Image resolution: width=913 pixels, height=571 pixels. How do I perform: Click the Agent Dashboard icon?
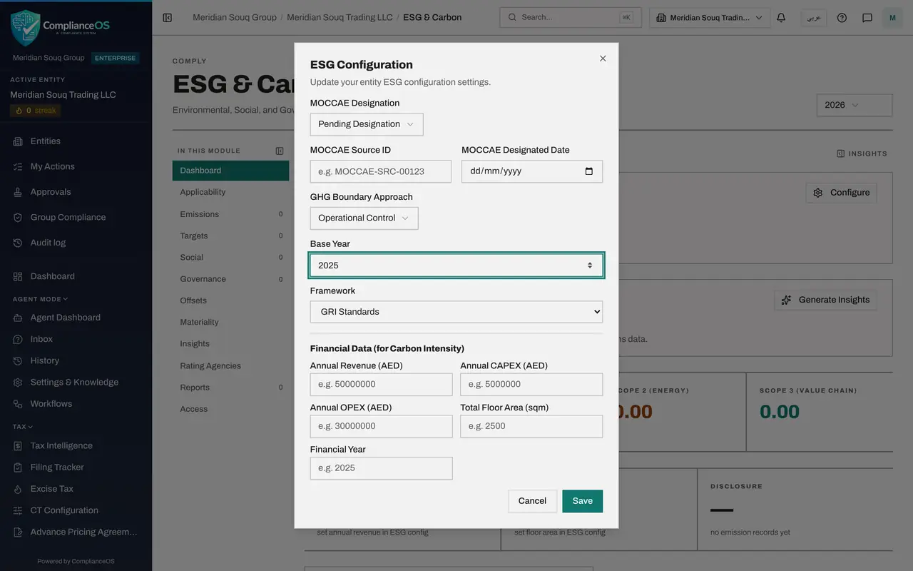[18, 318]
